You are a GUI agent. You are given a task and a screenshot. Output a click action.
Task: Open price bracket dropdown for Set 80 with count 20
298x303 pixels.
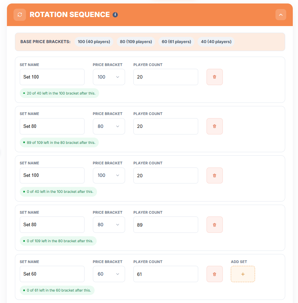pos(109,126)
